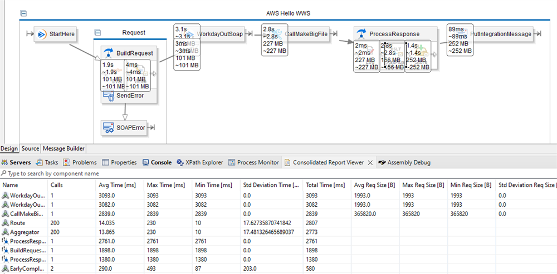Click the SOAPError component icon

[108, 128]
